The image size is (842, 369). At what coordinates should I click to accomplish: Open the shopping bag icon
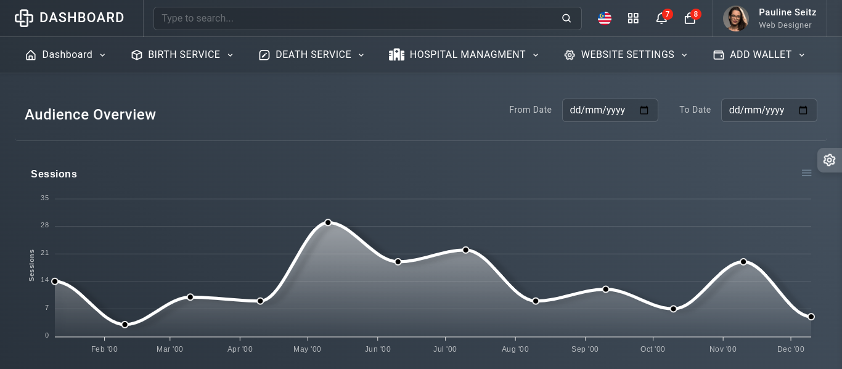coord(690,18)
